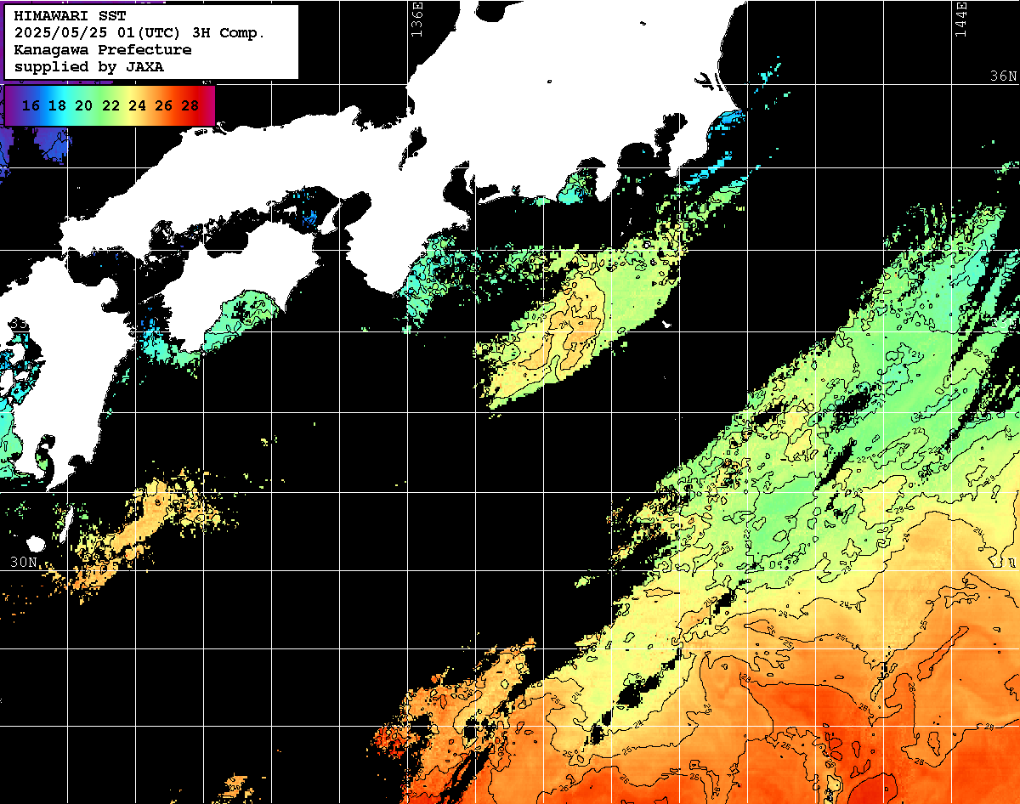Viewport: 1020px width, 804px height.
Task: Click the 36N latitude label
Action: (1004, 76)
